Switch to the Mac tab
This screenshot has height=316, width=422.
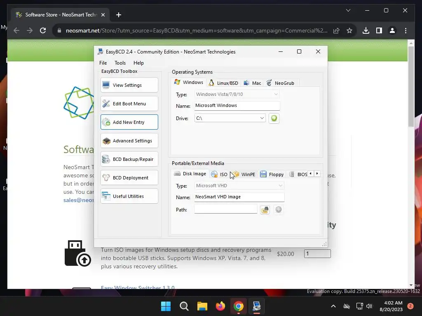pyautogui.click(x=252, y=83)
